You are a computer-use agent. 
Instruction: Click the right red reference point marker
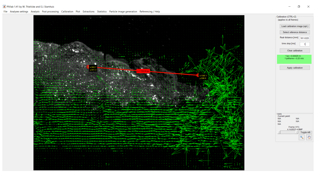(198, 75)
